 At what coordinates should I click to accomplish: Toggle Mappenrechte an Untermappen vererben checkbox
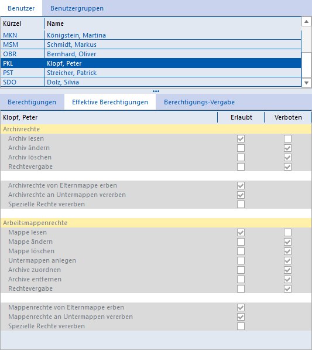click(241, 317)
